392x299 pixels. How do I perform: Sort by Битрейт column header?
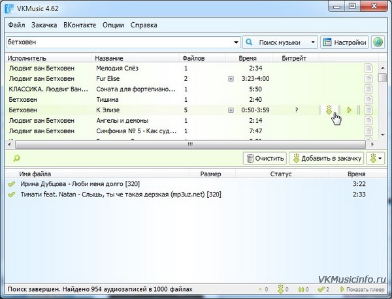point(295,58)
